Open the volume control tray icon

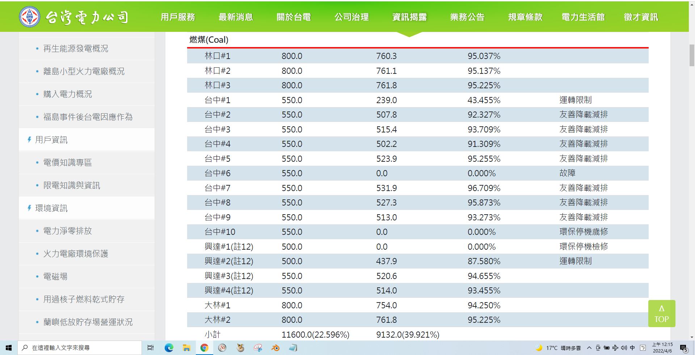[x=624, y=348]
